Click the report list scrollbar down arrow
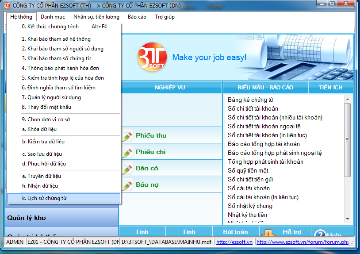Screen dimensions: 360x254 (348, 219)
